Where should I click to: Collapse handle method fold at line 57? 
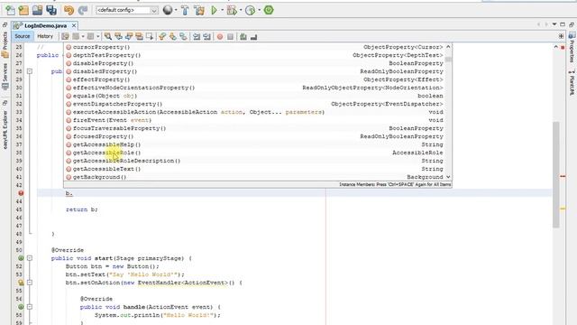click(x=30, y=307)
